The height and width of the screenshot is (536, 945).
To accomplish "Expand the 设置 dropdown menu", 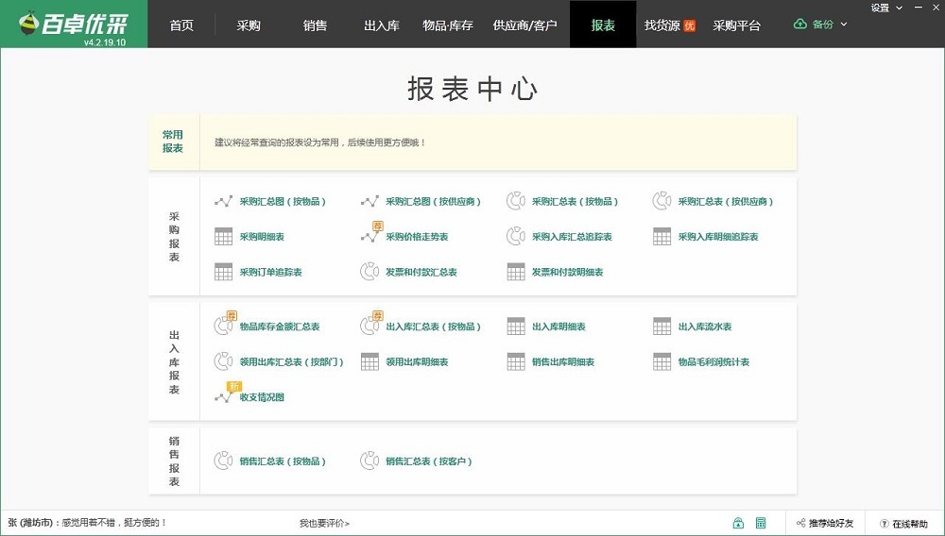I will tap(885, 8).
